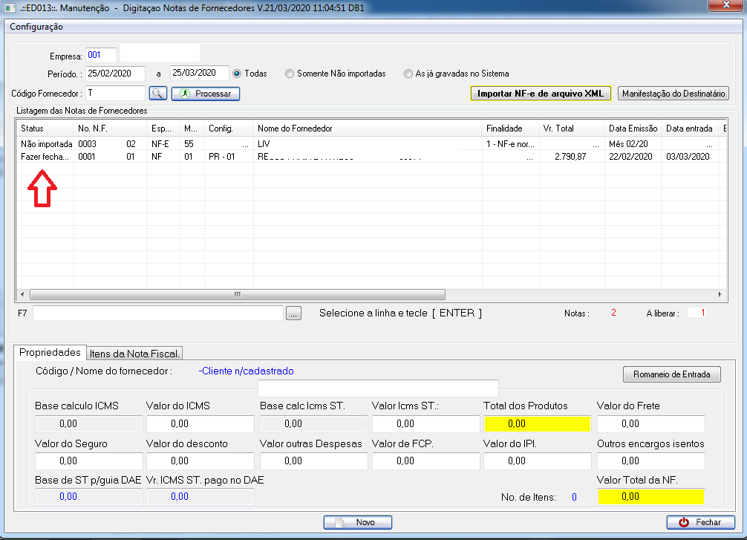Click the Processar button
This screenshot has width=747, height=540.
pos(206,94)
